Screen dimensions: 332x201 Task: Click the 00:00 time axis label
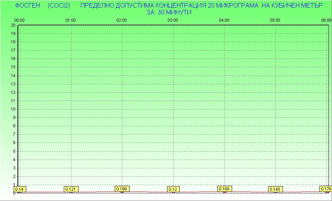point(19,20)
